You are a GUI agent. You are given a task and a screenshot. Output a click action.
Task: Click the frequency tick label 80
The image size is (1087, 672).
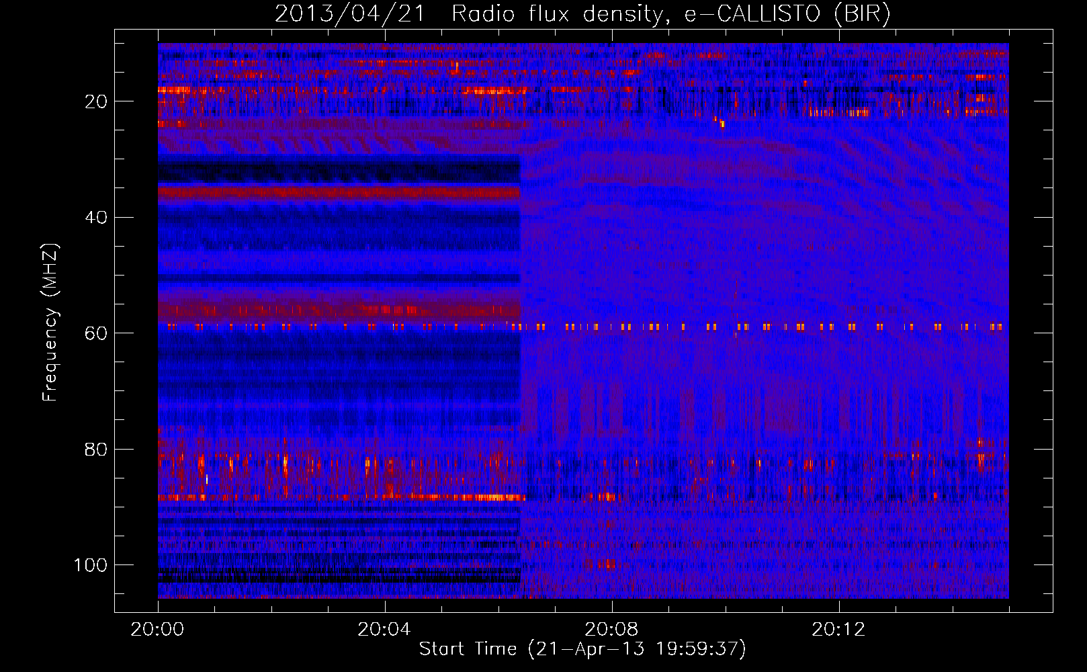click(x=96, y=450)
